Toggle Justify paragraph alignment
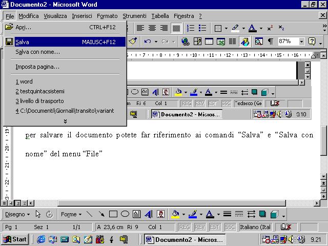The width and height of the screenshot is (328, 246). click(x=176, y=28)
